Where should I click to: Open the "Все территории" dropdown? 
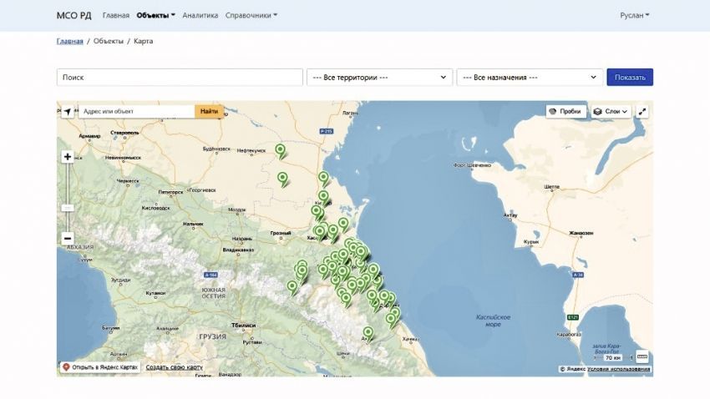pos(379,78)
